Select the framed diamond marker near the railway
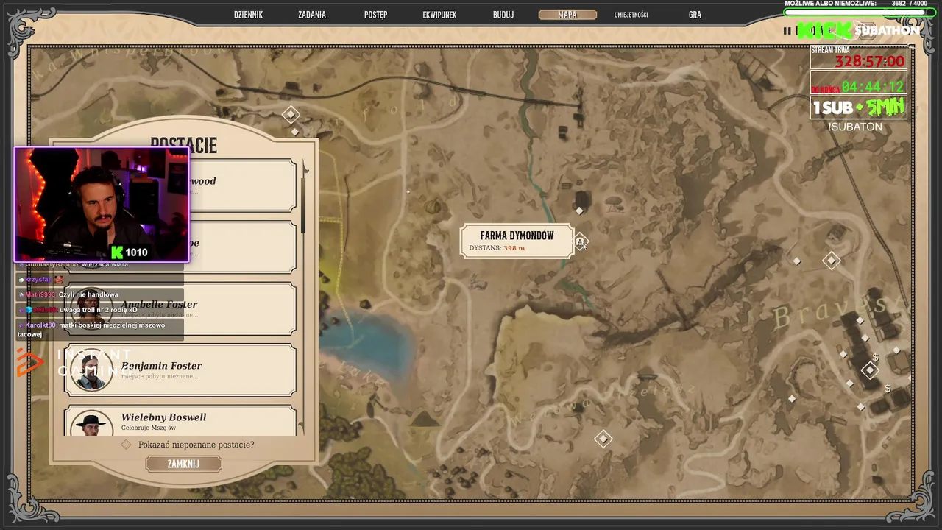Image resolution: width=942 pixels, height=530 pixels. [x=291, y=114]
